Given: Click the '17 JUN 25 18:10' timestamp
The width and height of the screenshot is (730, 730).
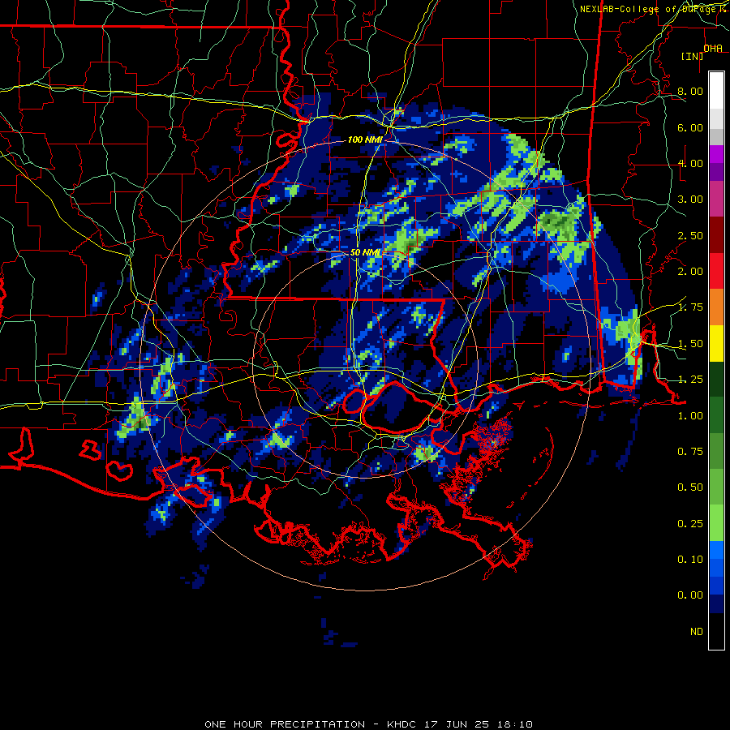Looking at the screenshot, I should point(478,724).
